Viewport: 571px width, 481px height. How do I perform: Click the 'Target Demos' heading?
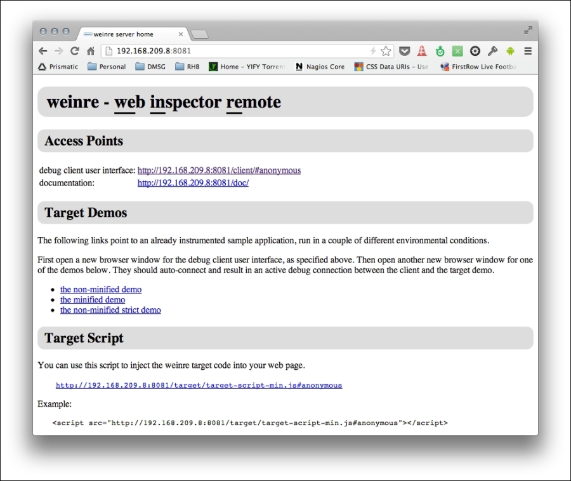(86, 213)
